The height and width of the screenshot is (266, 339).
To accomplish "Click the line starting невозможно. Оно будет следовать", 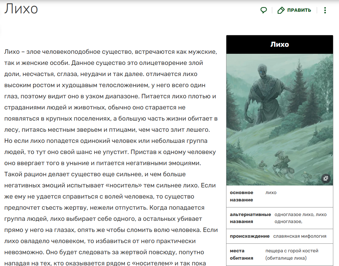I will (x=104, y=252).
